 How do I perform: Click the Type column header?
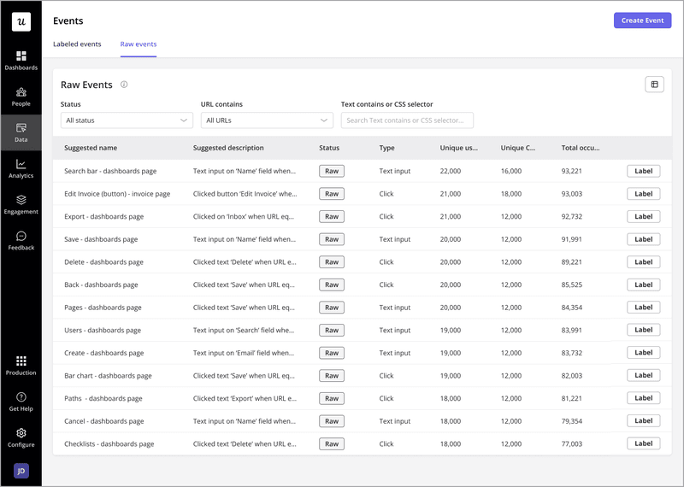[387, 148]
